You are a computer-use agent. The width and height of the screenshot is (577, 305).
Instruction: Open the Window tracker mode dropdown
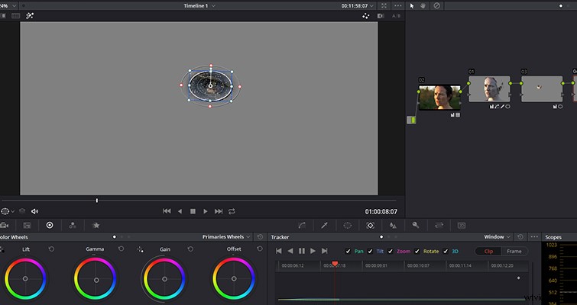[498, 237]
